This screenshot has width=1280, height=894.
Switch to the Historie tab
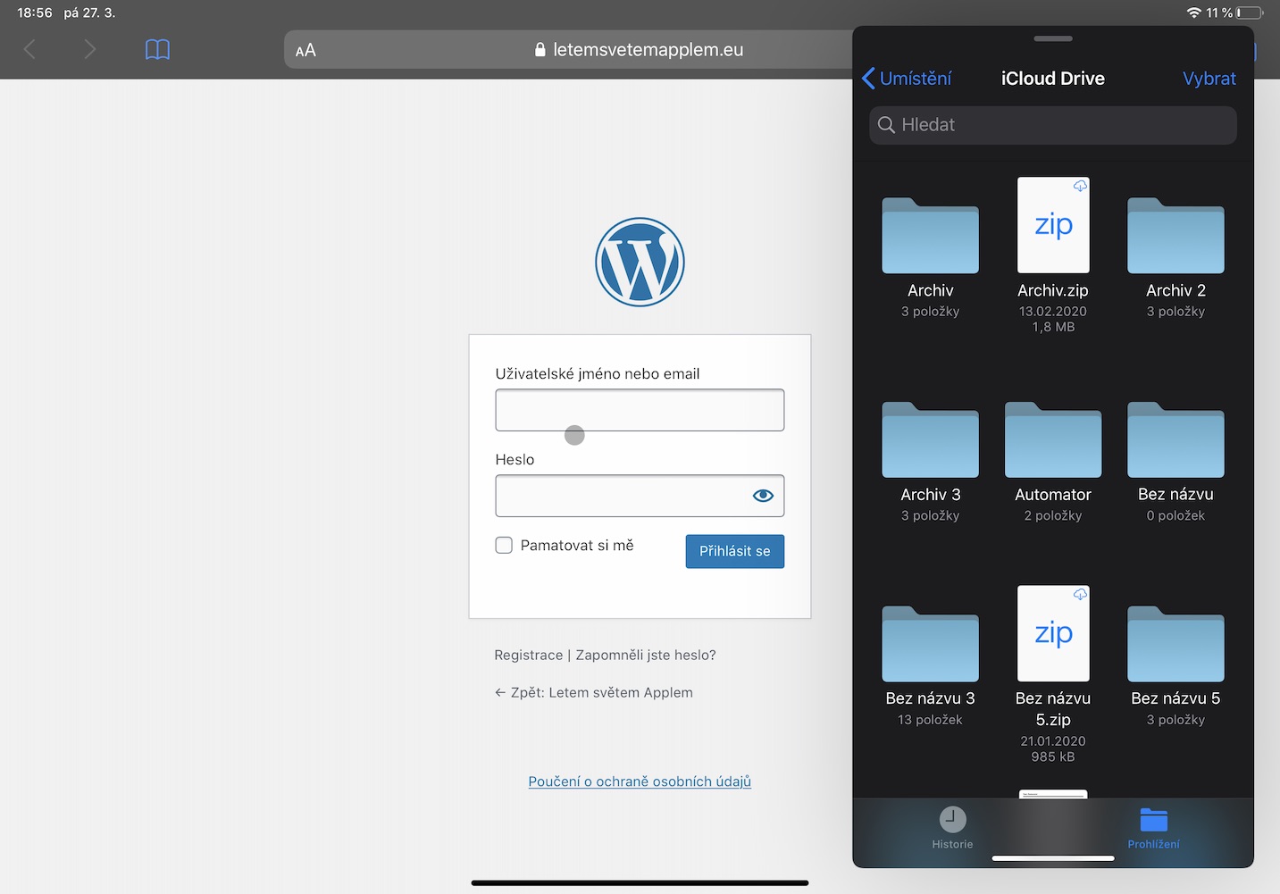point(952,828)
